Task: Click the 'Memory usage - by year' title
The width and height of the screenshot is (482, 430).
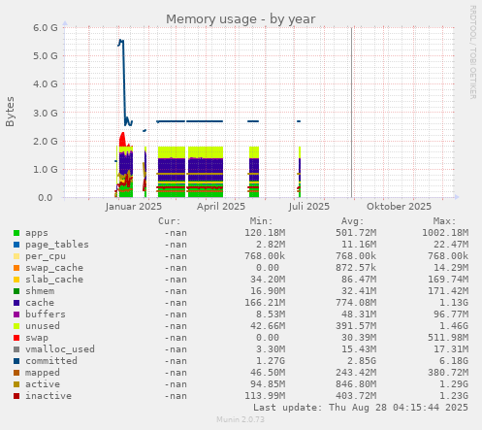Action: tap(241, 19)
